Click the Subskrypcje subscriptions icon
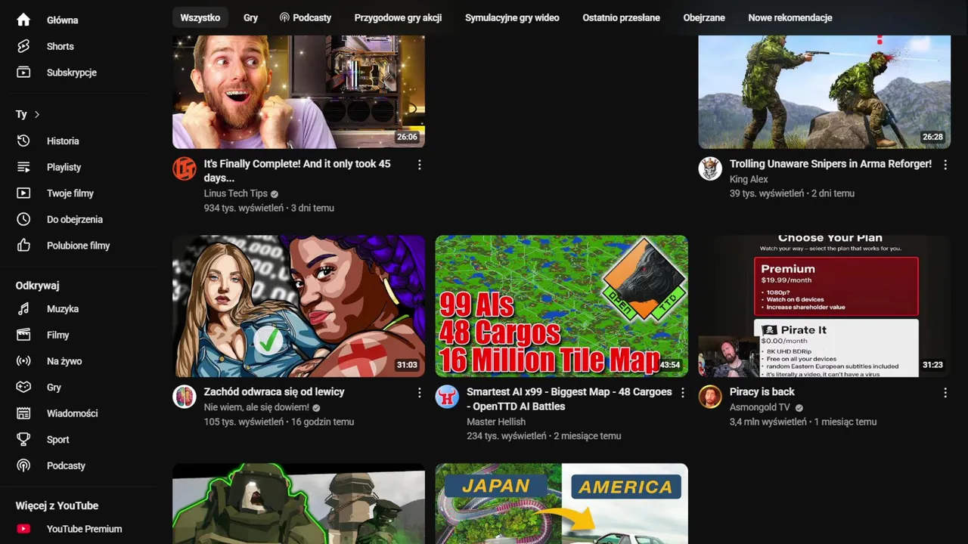968x544 pixels. pyautogui.click(x=23, y=73)
